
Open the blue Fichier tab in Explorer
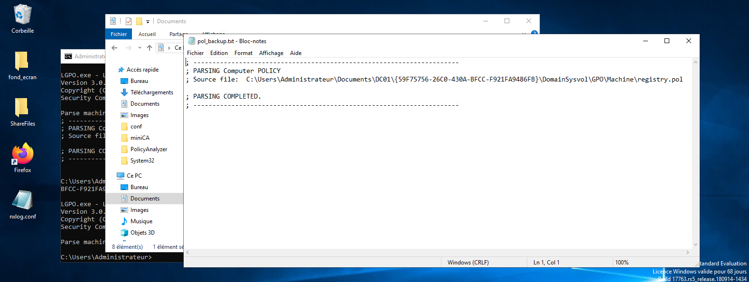point(119,34)
